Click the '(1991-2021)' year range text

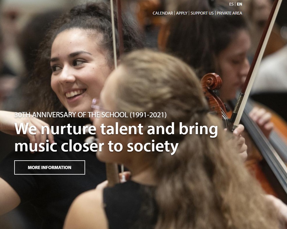point(148,115)
